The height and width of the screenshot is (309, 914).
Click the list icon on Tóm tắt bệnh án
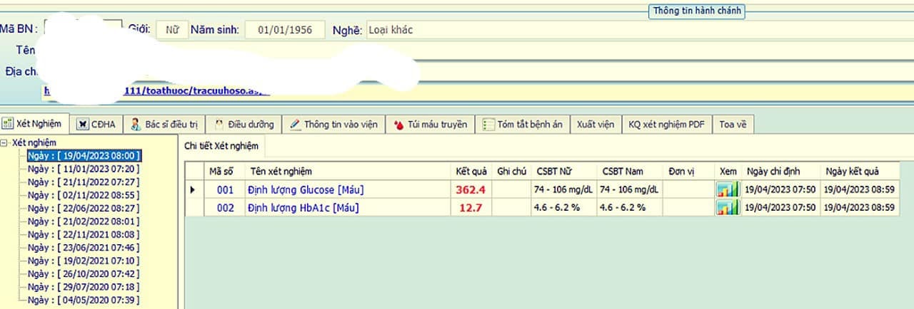pos(488,125)
